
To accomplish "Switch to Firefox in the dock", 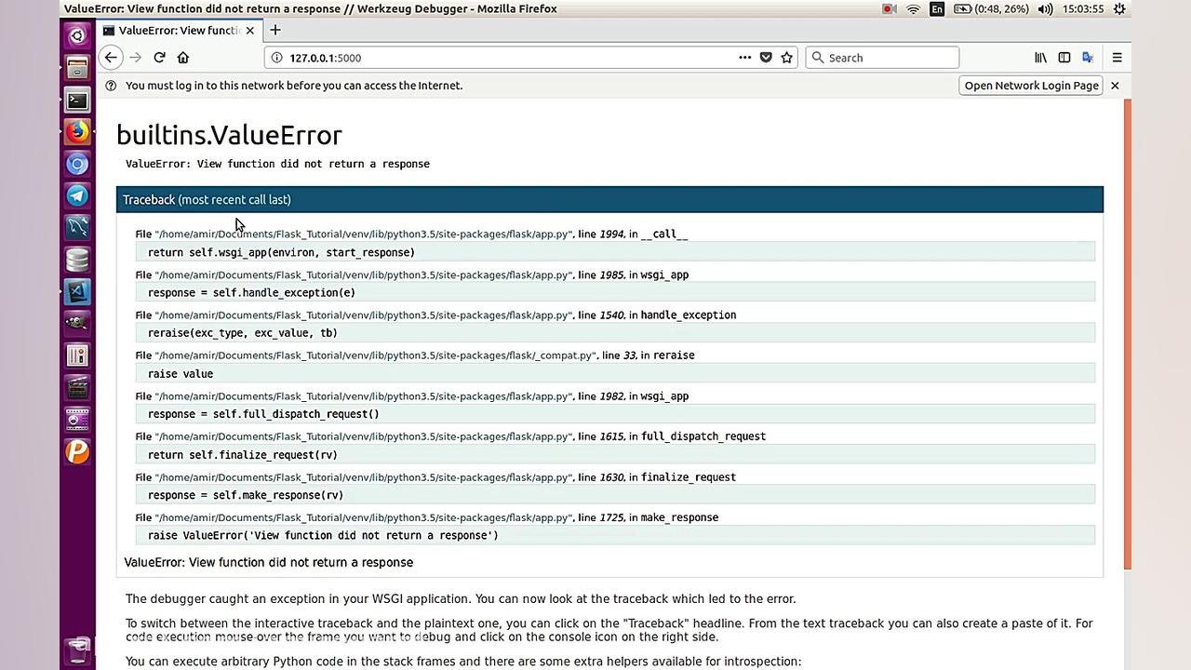I will [x=77, y=131].
